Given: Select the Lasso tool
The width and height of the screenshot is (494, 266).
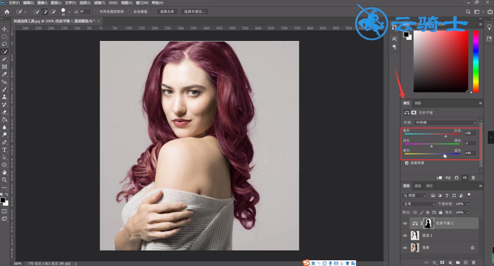Looking at the screenshot, I should point(4,44).
